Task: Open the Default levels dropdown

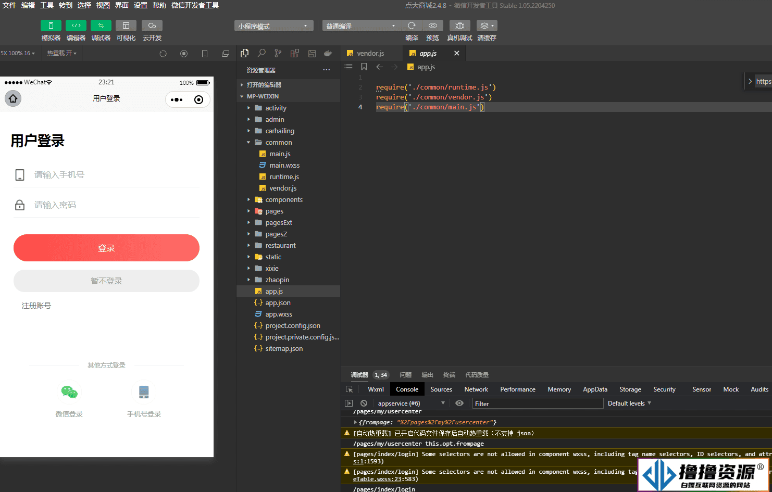Action: click(x=629, y=403)
